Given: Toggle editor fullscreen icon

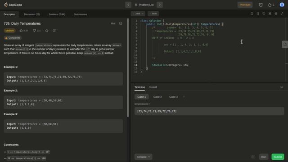Looking at the screenshot, I should [x=282, y=13].
